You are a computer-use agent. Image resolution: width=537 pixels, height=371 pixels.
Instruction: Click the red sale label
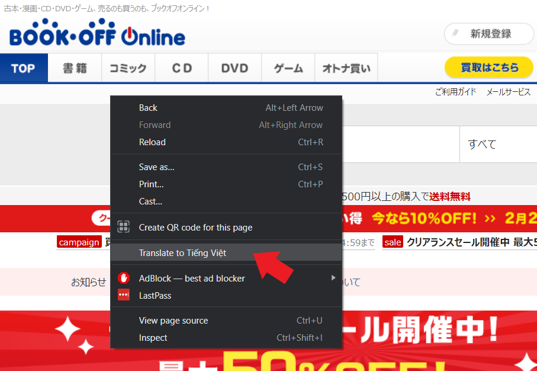[393, 242]
